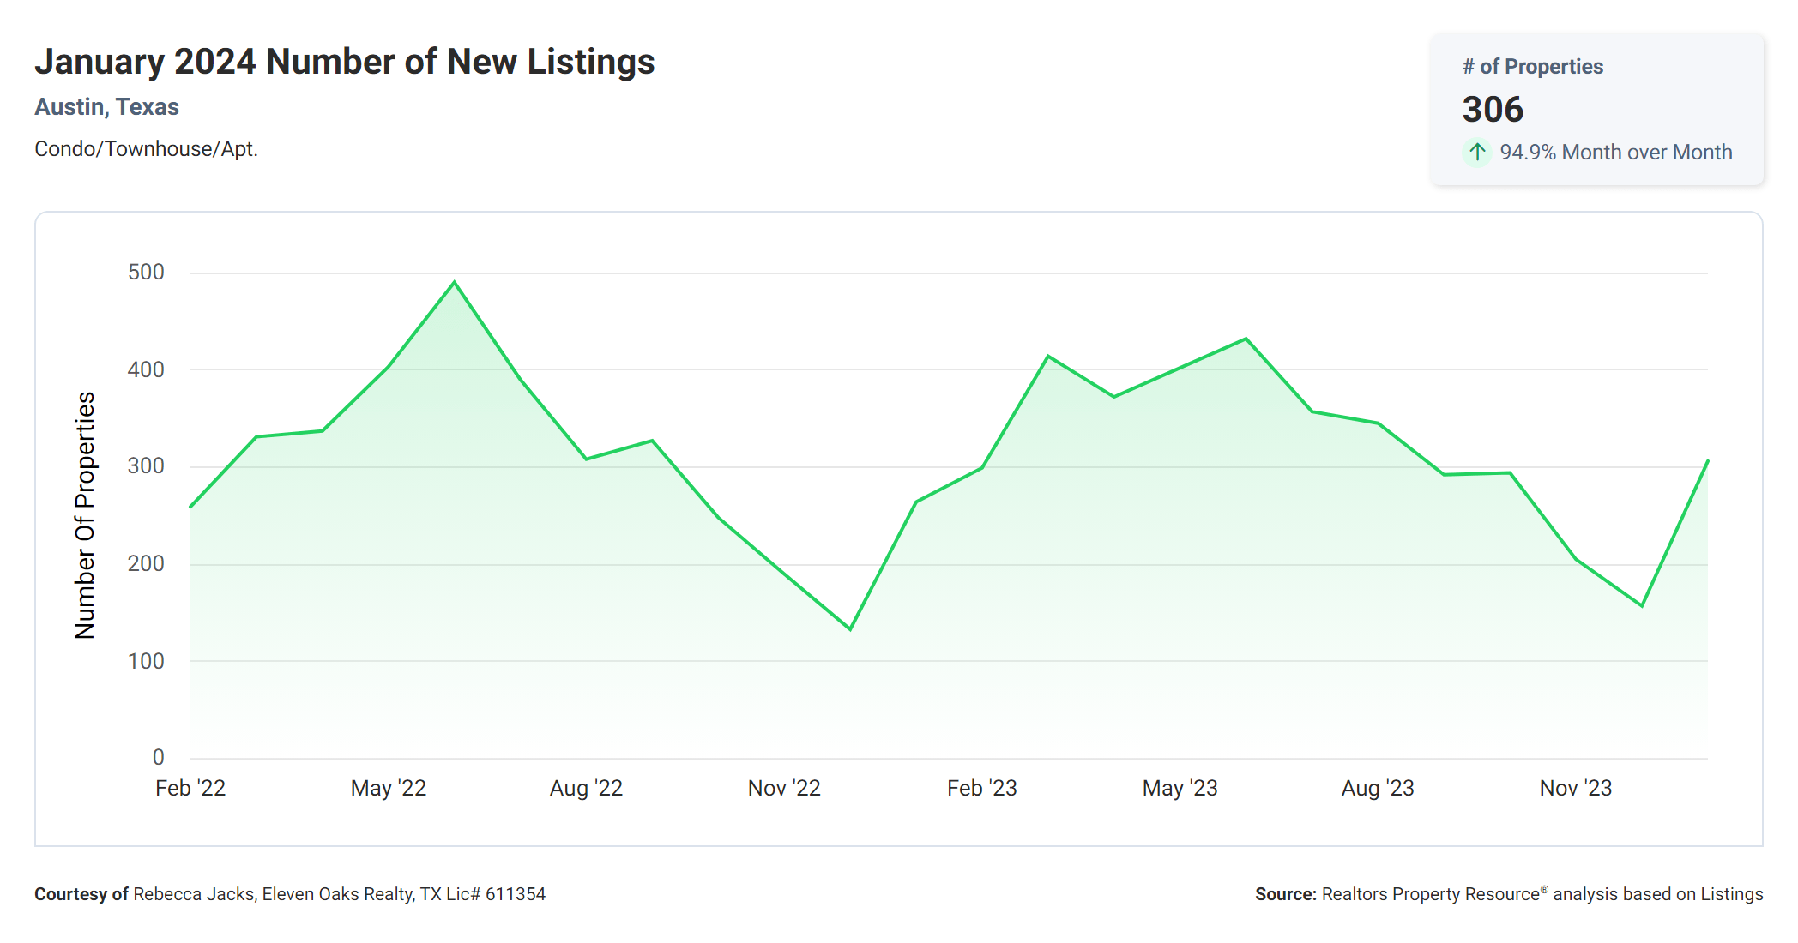1798x943 pixels.
Task: Click the '94.9% Month over Month' text
Action: pos(1615,153)
